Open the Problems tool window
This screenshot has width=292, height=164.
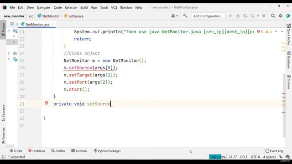[36, 151]
